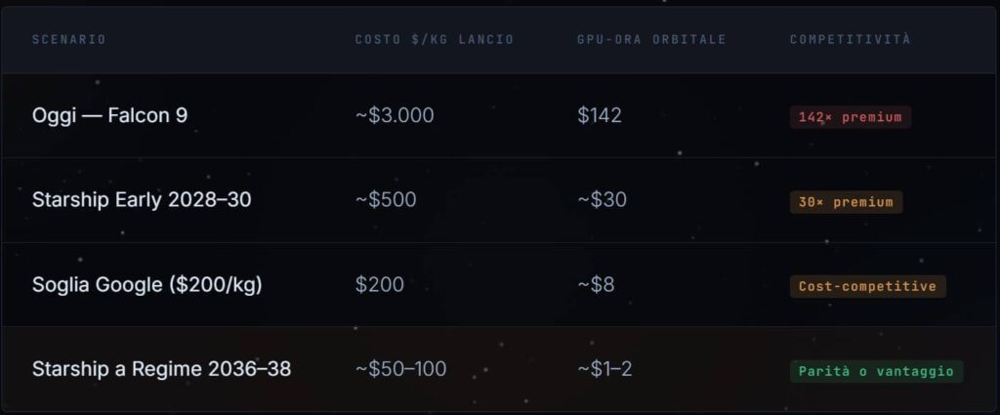Image resolution: width=1000 pixels, height=415 pixels.
Task: Click the ~$500 launch cost cell
Action: tap(386, 200)
